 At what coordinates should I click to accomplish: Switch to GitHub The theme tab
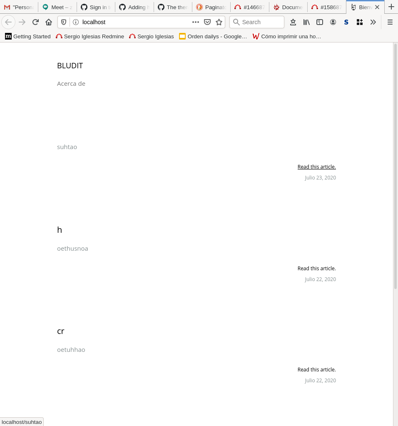[173, 7]
